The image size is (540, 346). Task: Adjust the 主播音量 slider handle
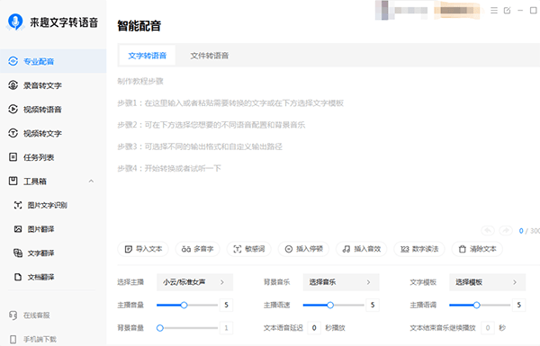(184, 305)
